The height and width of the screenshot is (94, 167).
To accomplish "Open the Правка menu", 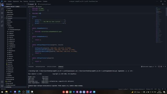I will click(x=10, y=1).
